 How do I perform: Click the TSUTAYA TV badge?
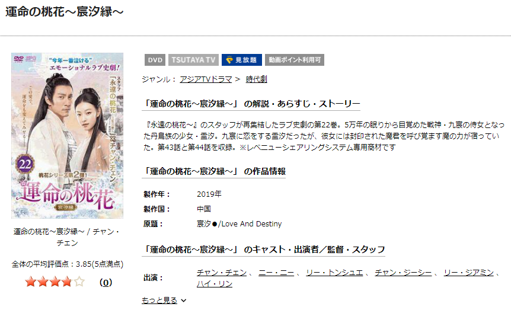tap(193, 60)
